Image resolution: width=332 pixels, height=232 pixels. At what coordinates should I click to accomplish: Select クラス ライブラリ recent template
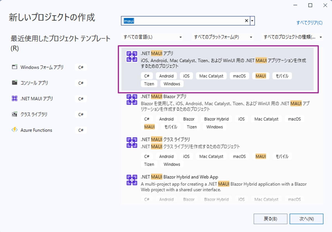(x=49, y=114)
